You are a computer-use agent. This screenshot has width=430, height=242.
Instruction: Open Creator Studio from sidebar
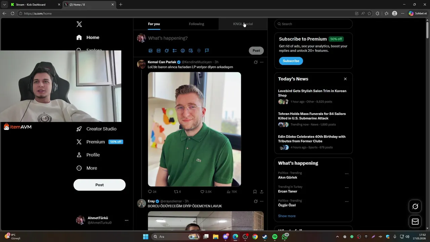(96, 129)
